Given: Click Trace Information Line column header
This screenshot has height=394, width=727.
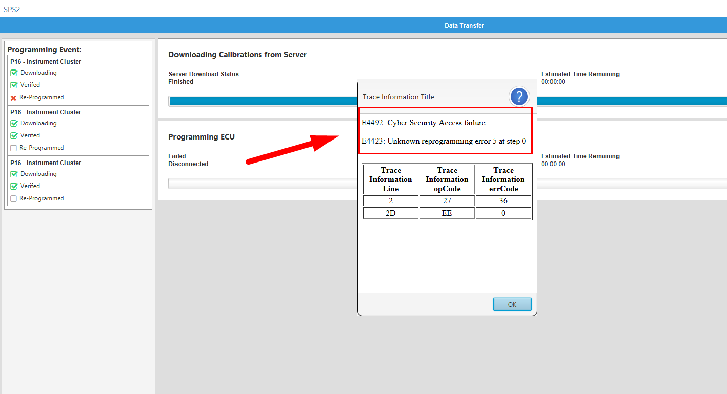Looking at the screenshot, I should pos(391,179).
